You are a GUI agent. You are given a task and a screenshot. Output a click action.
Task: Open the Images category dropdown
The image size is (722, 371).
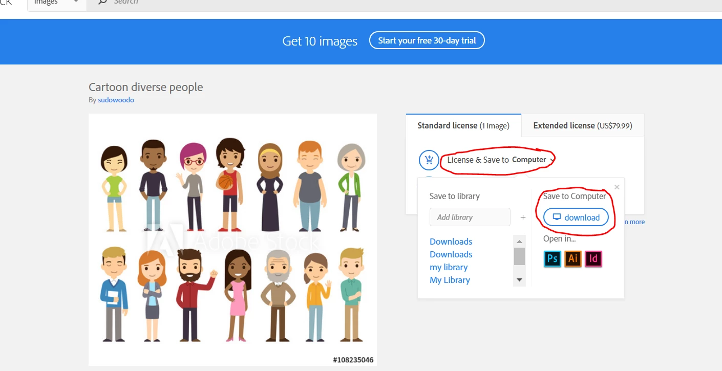[56, 3]
